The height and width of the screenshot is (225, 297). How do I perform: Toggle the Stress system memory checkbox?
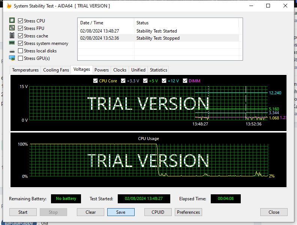pyautogui.click(x=20, y=43)
